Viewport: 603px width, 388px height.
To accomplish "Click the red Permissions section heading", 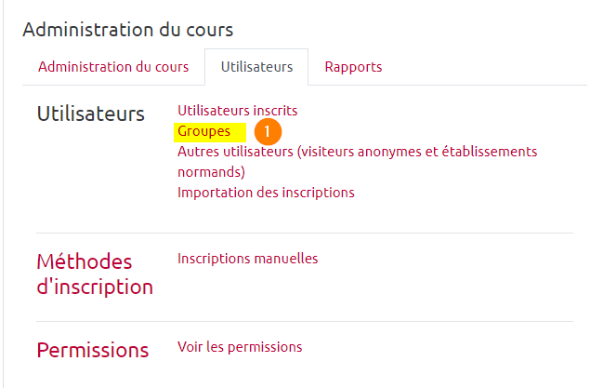I will coord(92,351).
